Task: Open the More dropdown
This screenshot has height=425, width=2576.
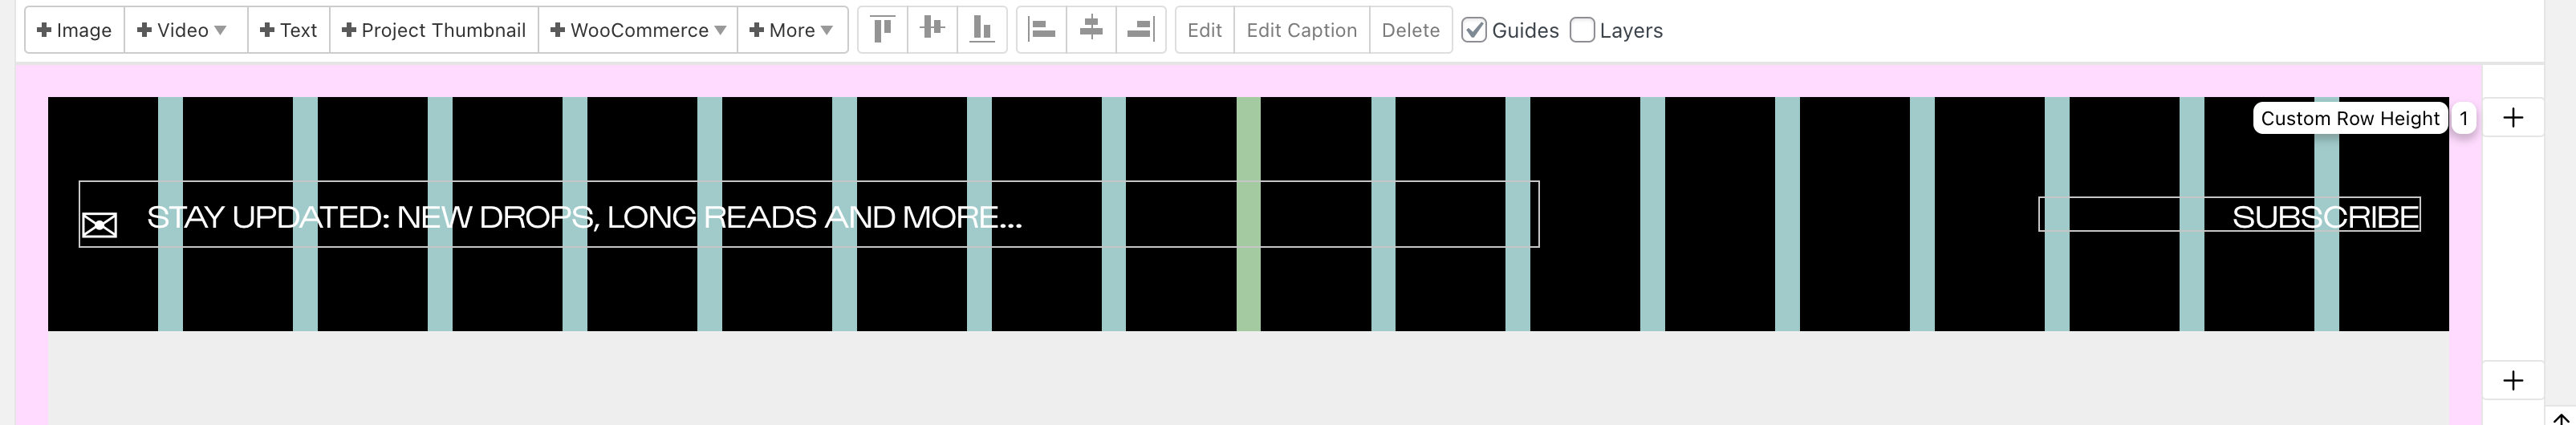Action: tap(792, 30)
